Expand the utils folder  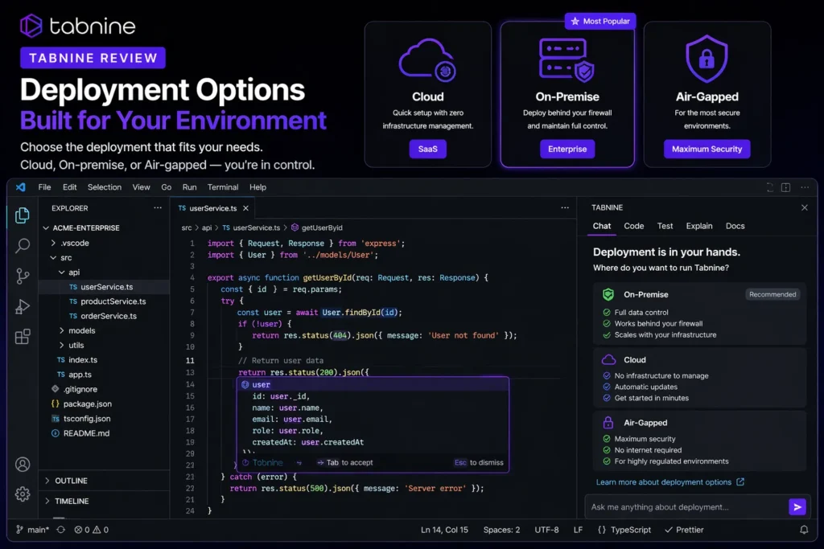pyautogui.click(x=61, y=346)
